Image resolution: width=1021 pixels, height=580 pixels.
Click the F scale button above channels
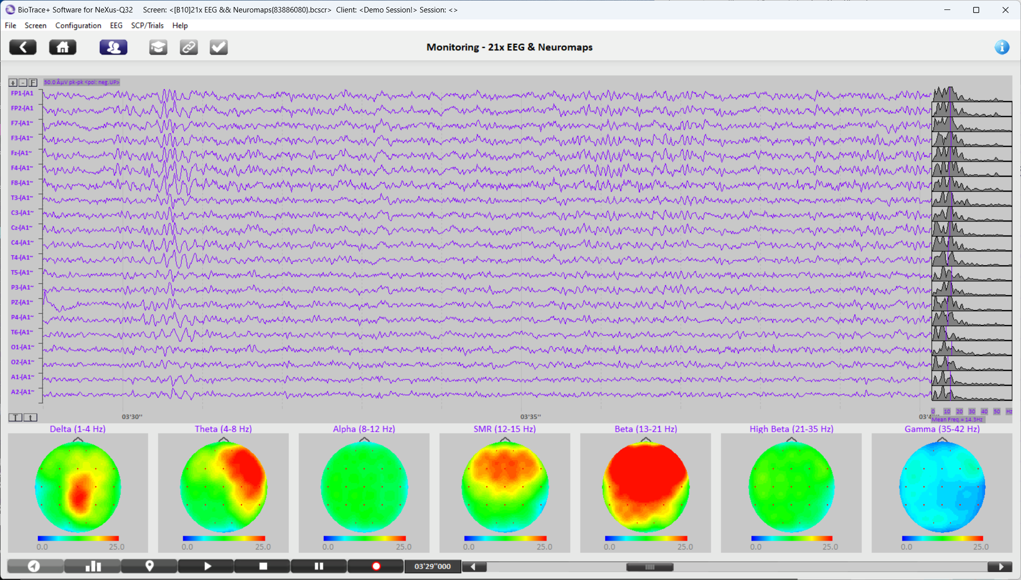pyautogui.click(x=33, y=83)
